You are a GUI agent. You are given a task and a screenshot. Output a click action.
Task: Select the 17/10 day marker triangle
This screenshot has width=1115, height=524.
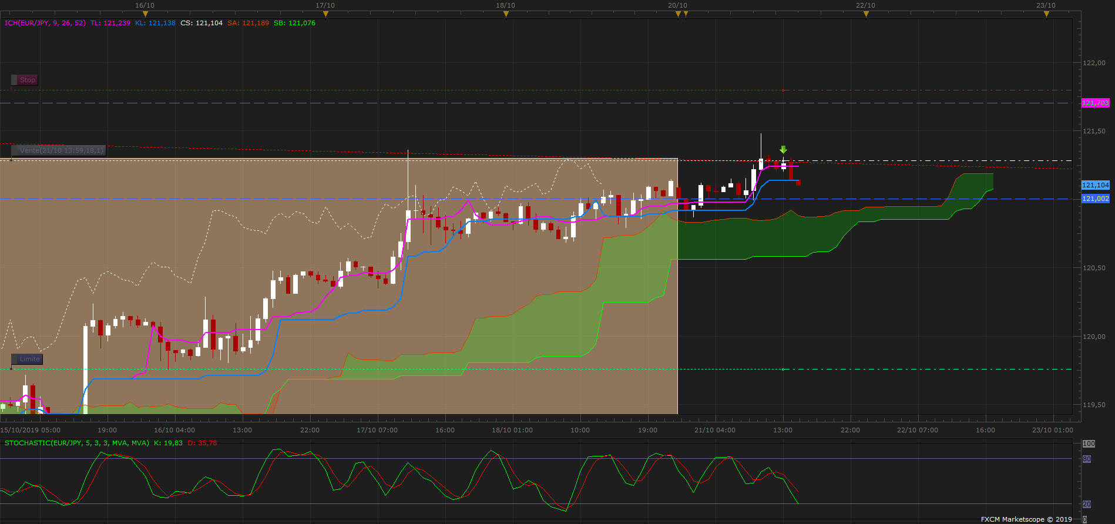tap(325, 14)
